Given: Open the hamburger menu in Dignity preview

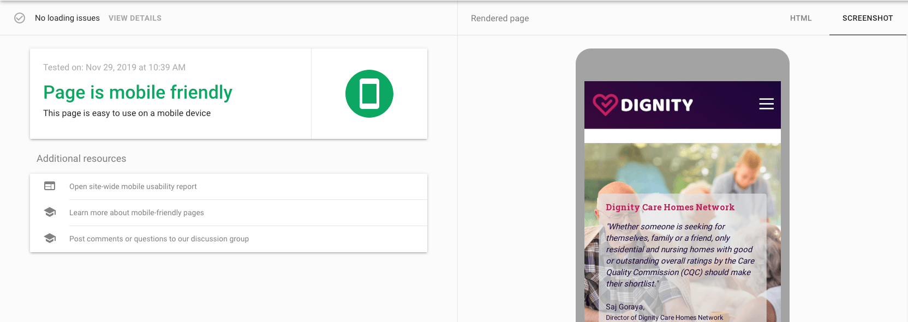Looking at the screenshot, I should pyautogui.click(x=766, y=104).
